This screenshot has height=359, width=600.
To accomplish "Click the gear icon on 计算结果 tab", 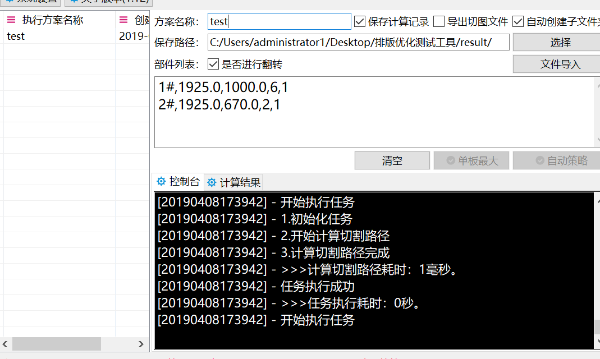I will (x=212, y=182).
